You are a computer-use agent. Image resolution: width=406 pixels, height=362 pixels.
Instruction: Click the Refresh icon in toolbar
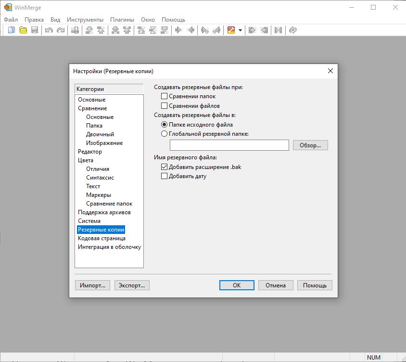coord(292,30)
